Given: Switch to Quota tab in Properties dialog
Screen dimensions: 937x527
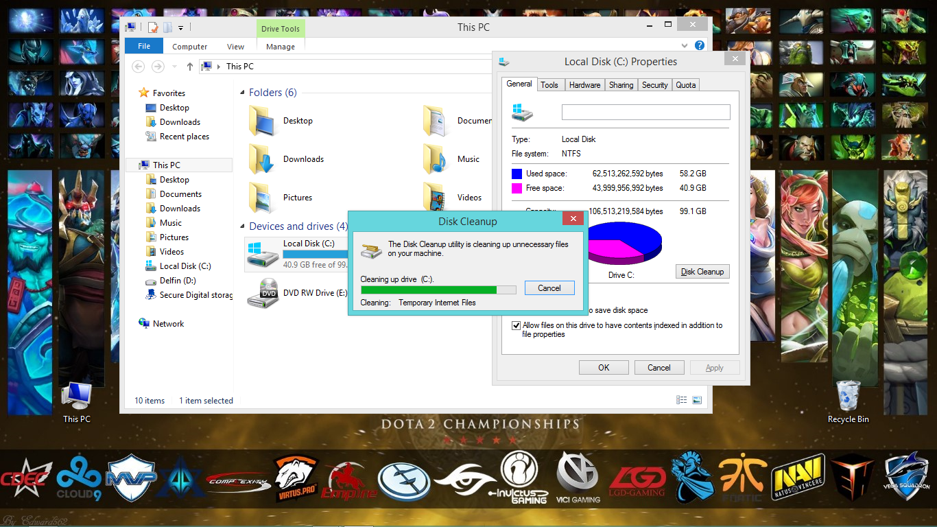Looking at the screenshot, I should tap(686, 85).
